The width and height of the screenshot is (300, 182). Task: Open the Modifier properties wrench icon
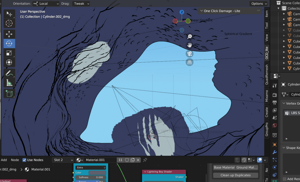[x=275, y=152]
